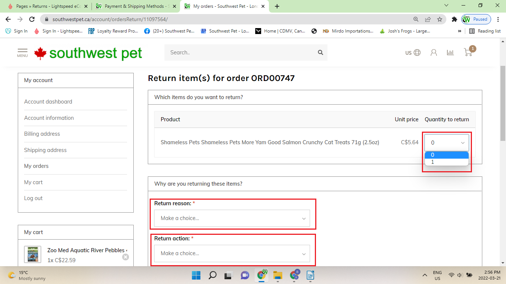506x284 pixels.
Task: Open Josh's Frogs bookmark
Action: (x=405, y=31)
